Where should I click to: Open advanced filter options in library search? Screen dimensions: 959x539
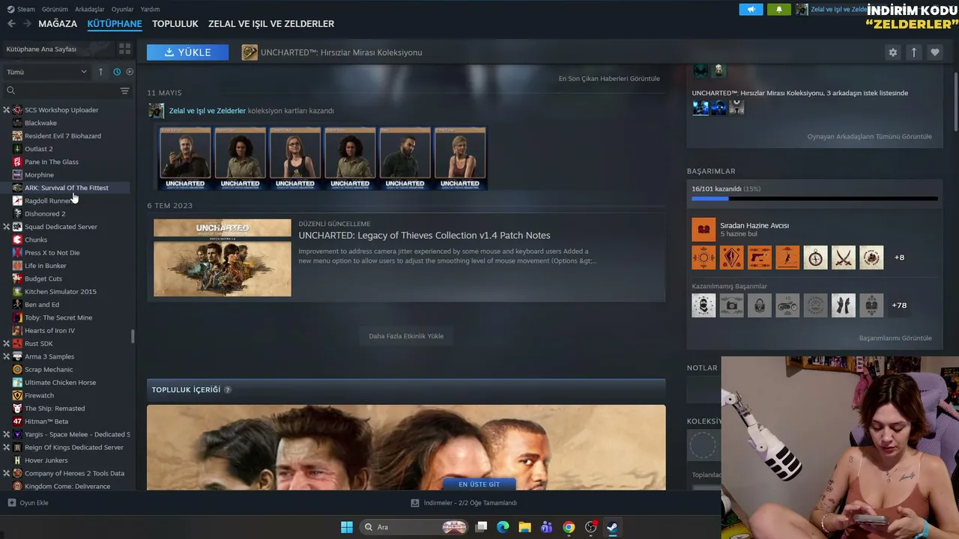click(124, 91)
